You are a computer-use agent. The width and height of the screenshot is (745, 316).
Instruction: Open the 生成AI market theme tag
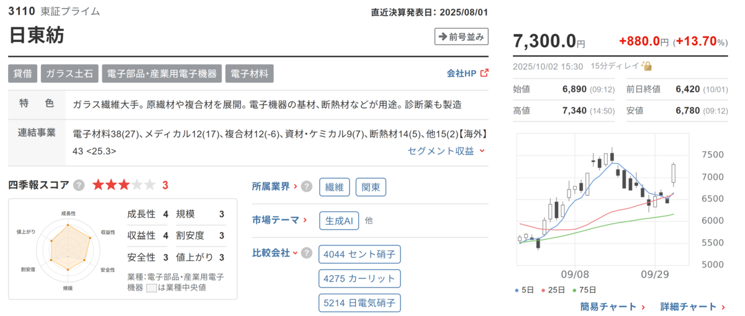(340, 220)
